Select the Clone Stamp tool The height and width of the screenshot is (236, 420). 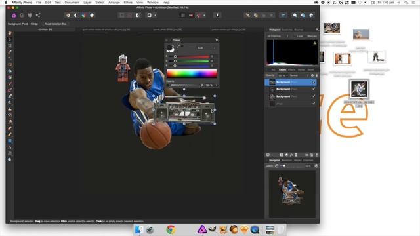pyautogui.click(x=10, y=109)
